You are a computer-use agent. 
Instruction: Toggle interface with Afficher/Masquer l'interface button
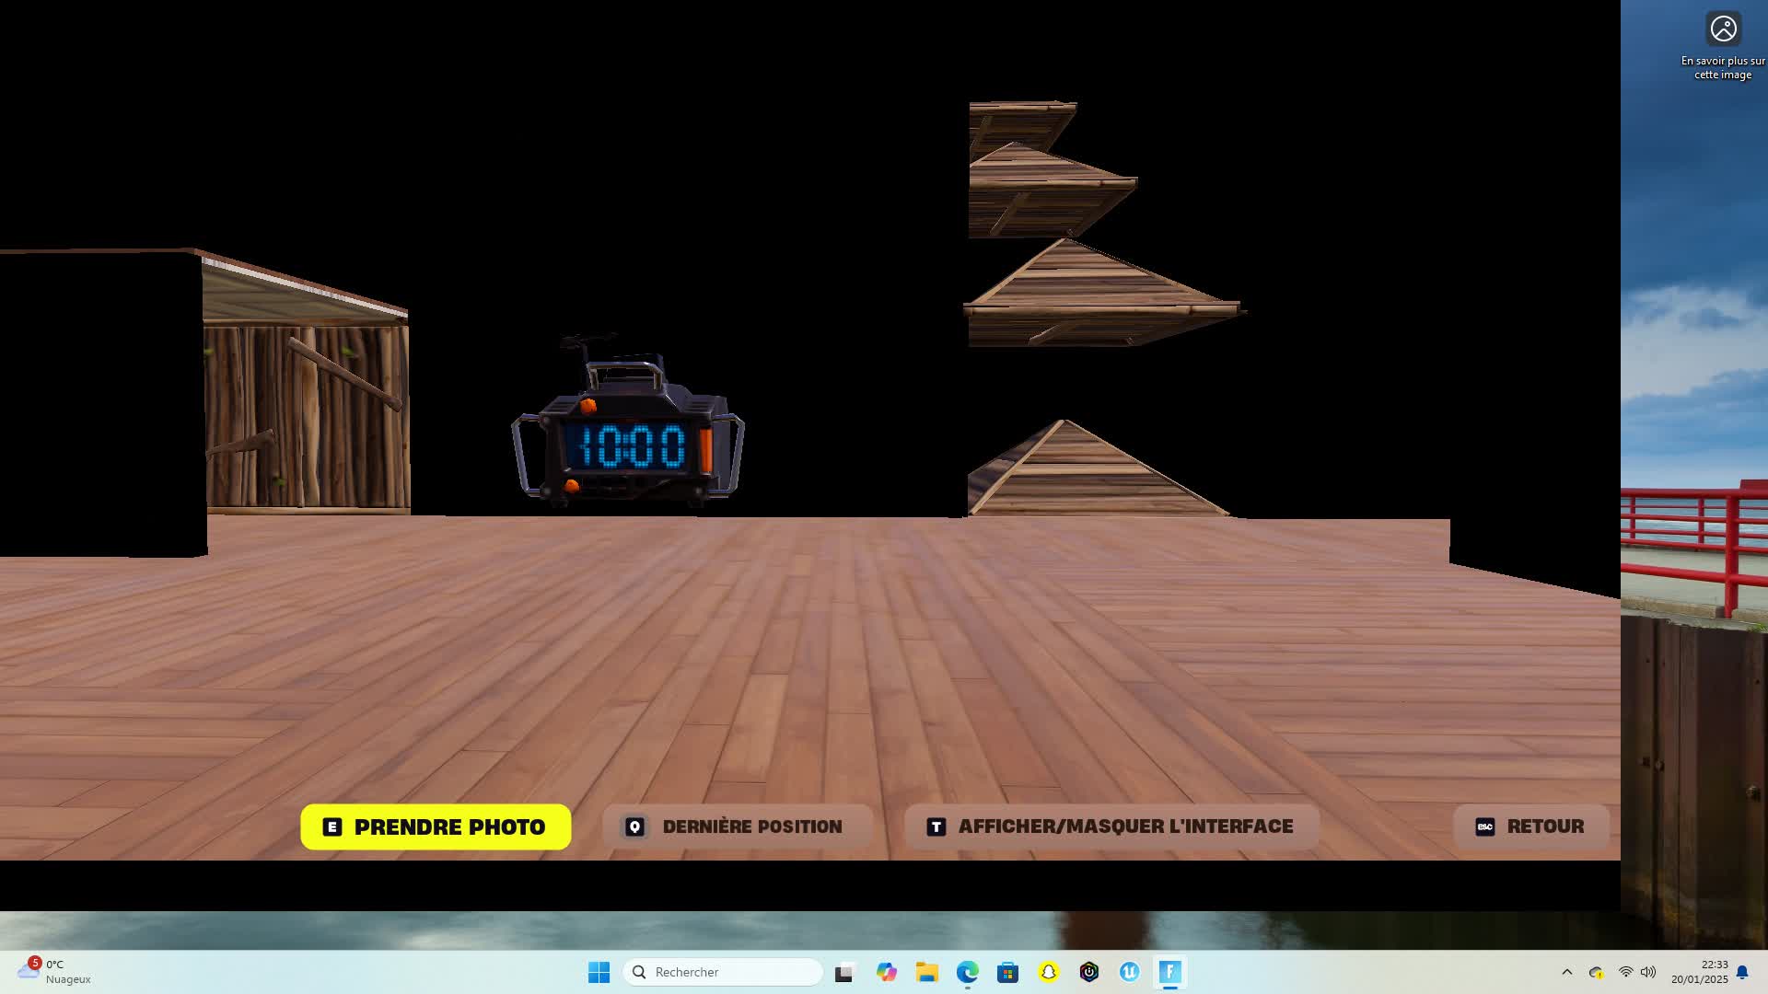click(1111, 826)
